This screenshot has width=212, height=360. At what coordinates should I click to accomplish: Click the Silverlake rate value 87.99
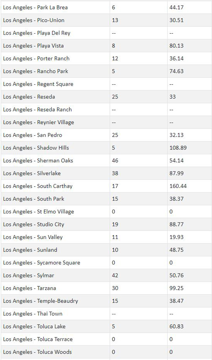[x=176, y=173]
